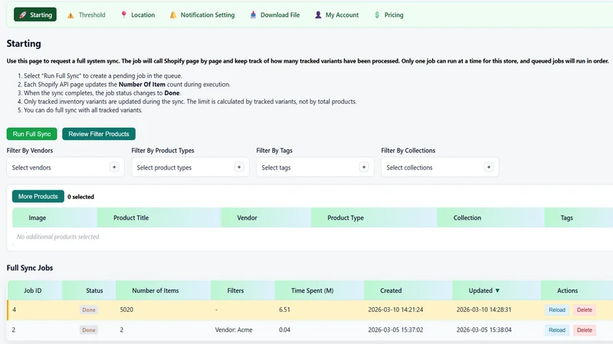This screenshot has width=613, height=344.
Task: Open the My Account tab
Action: pos(336,15)
